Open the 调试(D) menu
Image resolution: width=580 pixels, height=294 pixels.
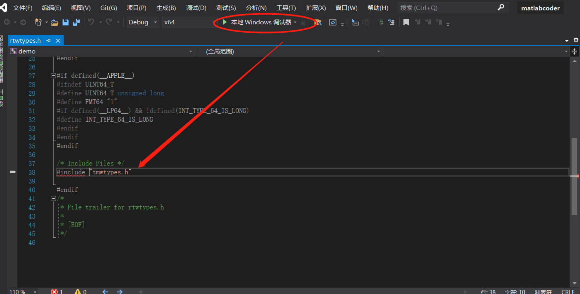(x=196, y=8)
